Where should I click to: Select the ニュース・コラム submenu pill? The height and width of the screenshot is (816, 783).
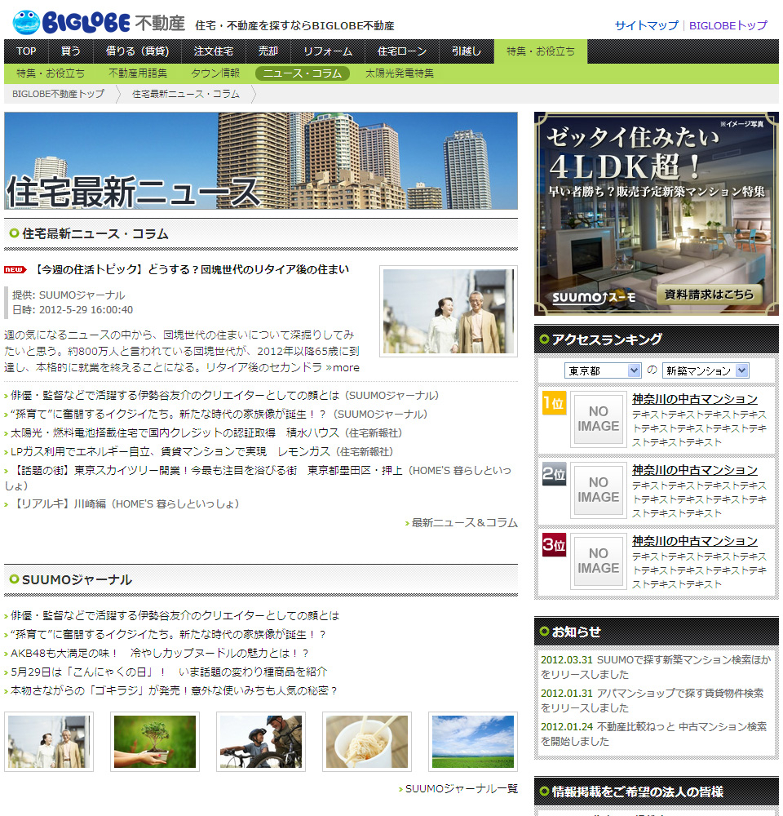coord(303,73)
